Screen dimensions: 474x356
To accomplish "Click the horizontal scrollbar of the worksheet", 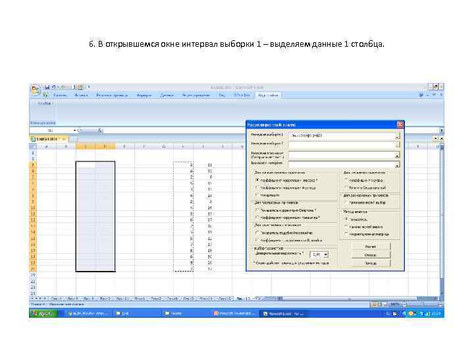I will pyautogui.click(x=349, y=299).
